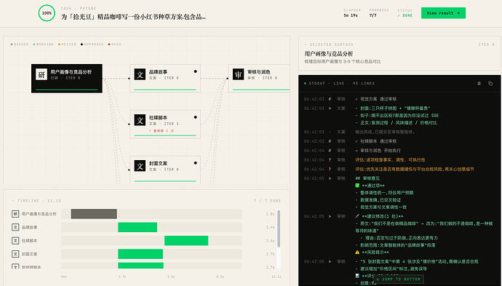
Task: Click the status dot on 品牌故事 node
Action: (195, 71)
